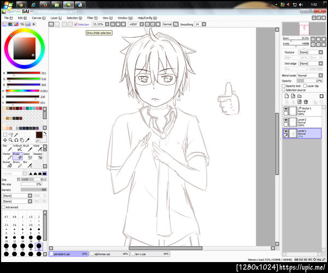Open the rotation angle dropdown in toolbar
Screen dimensions: 328x273
point(142,24)
